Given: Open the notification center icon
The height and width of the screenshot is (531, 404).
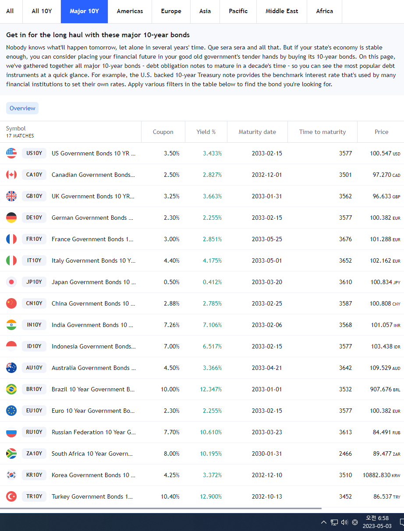Looking at the screenshot, I should [x=401, y=522].
